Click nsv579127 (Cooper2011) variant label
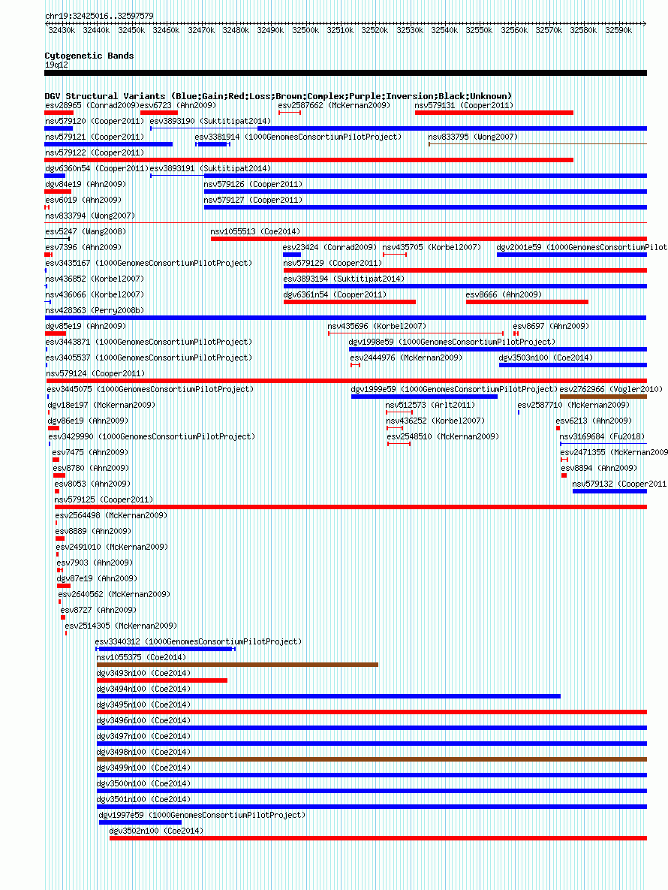Screen dimensions: 668x890 [253, 201]
